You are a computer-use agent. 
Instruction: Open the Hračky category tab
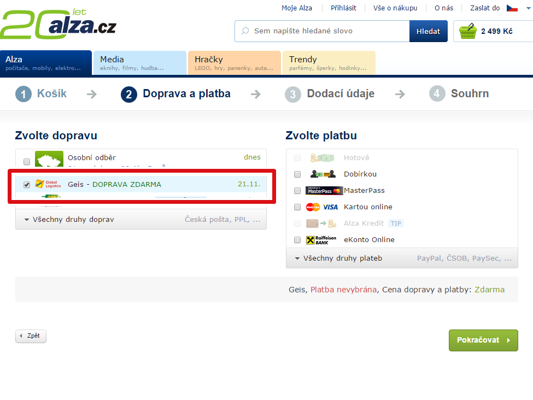[x=234, y=63]
